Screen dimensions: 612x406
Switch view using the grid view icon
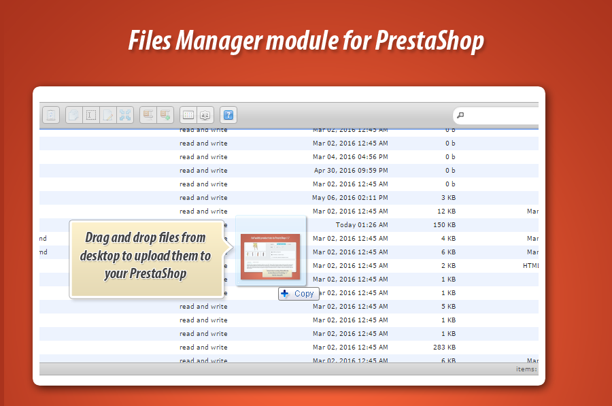coord(188,115)
